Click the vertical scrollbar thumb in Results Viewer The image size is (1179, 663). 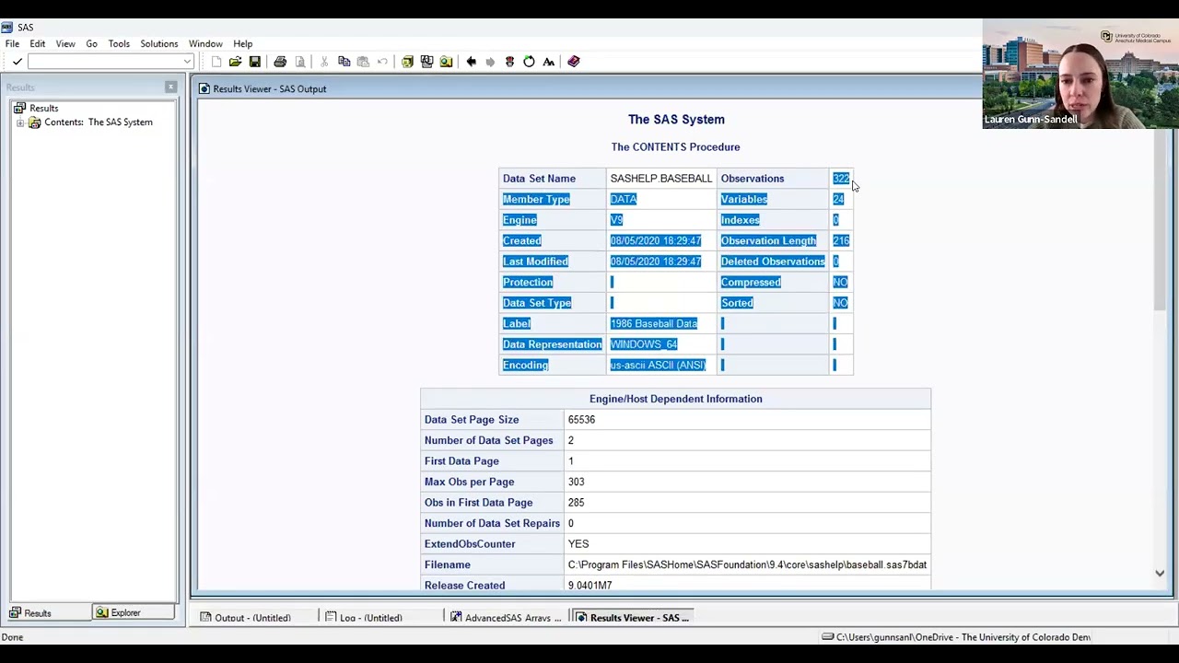click(1160, 221)
